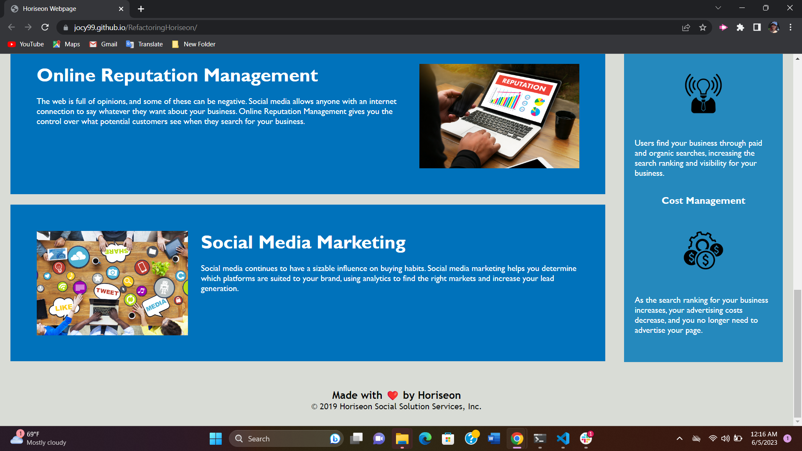Image resolution: width=802 pixels, height=451 pixels.
Task: Show hidden system tray icons
Action: 680,438
